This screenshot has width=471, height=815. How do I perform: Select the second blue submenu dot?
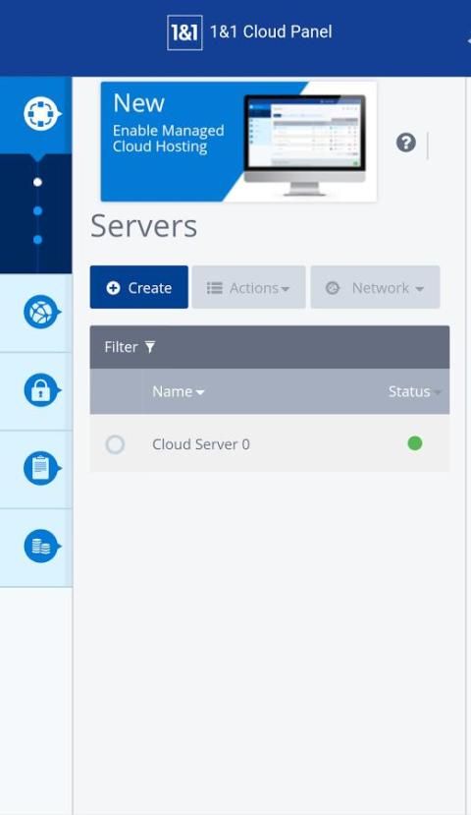37,210
